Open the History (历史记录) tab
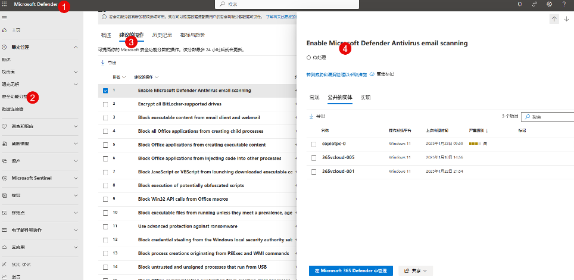 (x=162, y=35)
